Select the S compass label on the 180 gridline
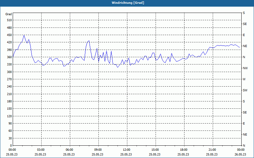 [x=244, y=101]
